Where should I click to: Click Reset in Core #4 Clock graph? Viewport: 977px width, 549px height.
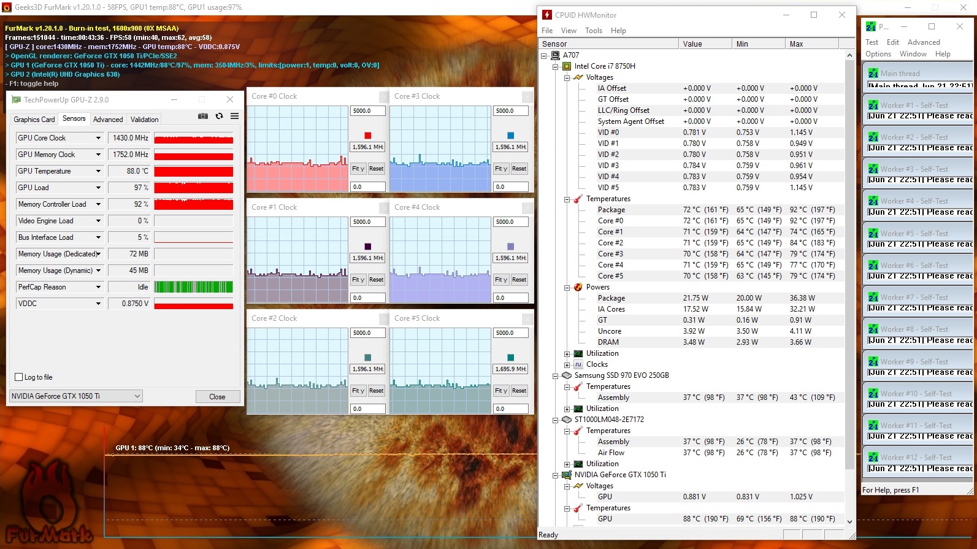pyautogui.click(x=519, y=280)
